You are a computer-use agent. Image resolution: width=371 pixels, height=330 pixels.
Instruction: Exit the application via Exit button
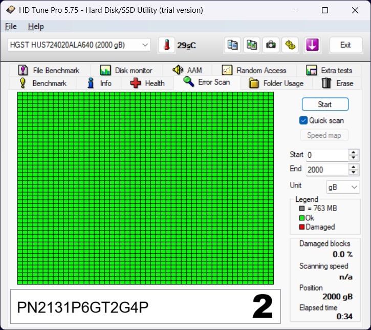pyautogui.click(x=346, y=45)
